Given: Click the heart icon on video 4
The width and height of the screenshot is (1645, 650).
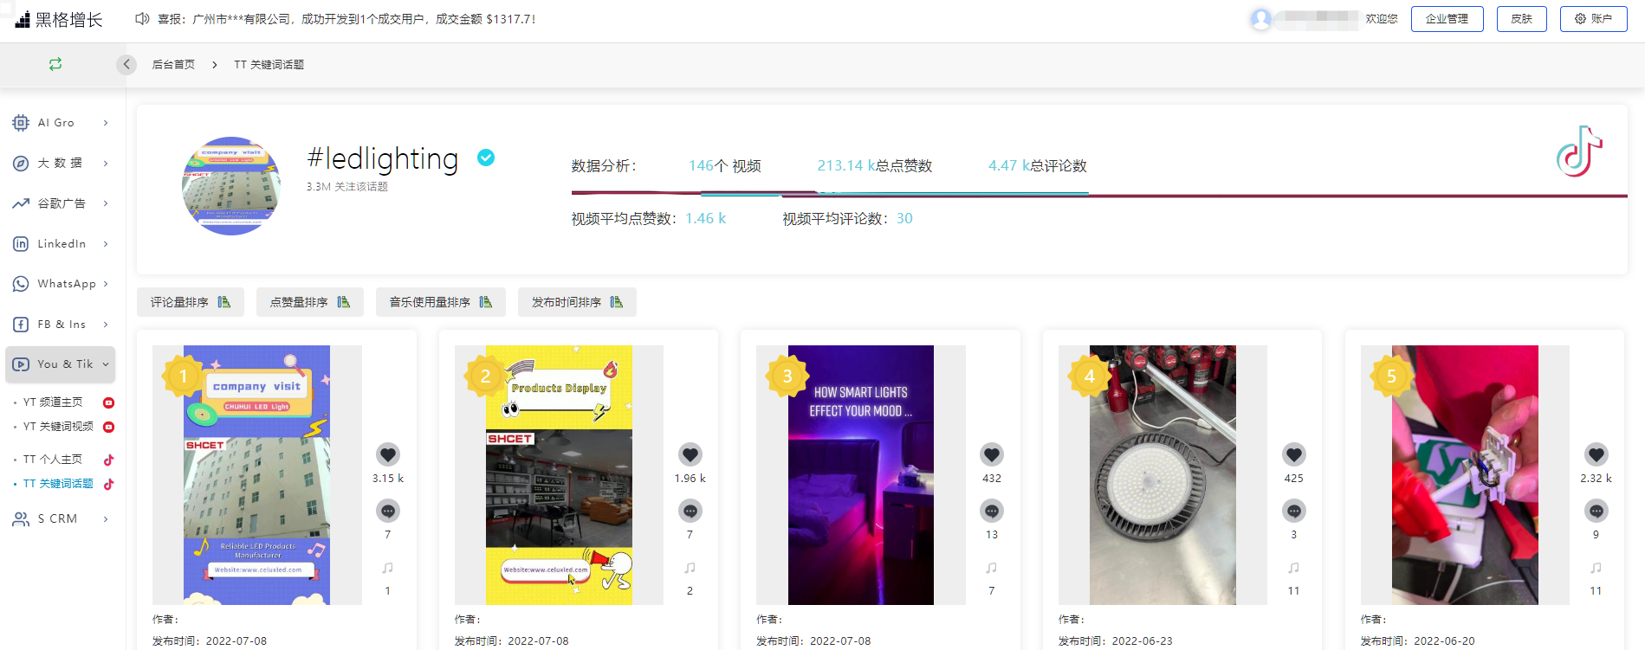Looking at the screenshot, I should click(x=1293, y=454).
